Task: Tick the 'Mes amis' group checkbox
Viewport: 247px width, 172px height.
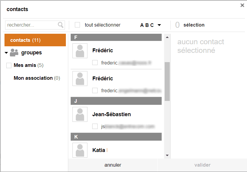Action: point(9,65)
